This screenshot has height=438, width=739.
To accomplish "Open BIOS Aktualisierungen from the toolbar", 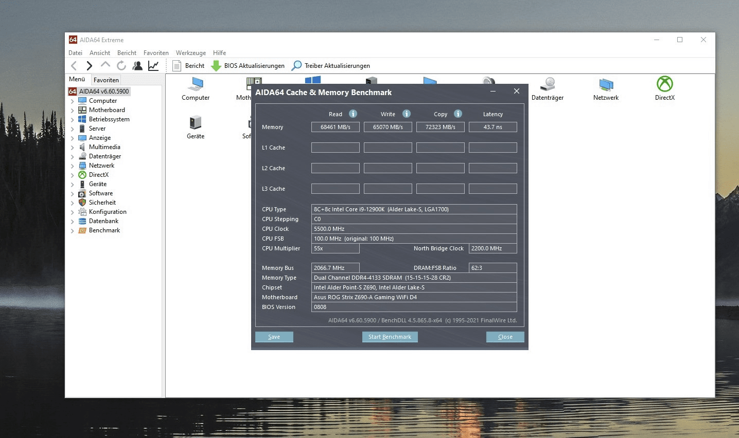I will pos(248,66).
